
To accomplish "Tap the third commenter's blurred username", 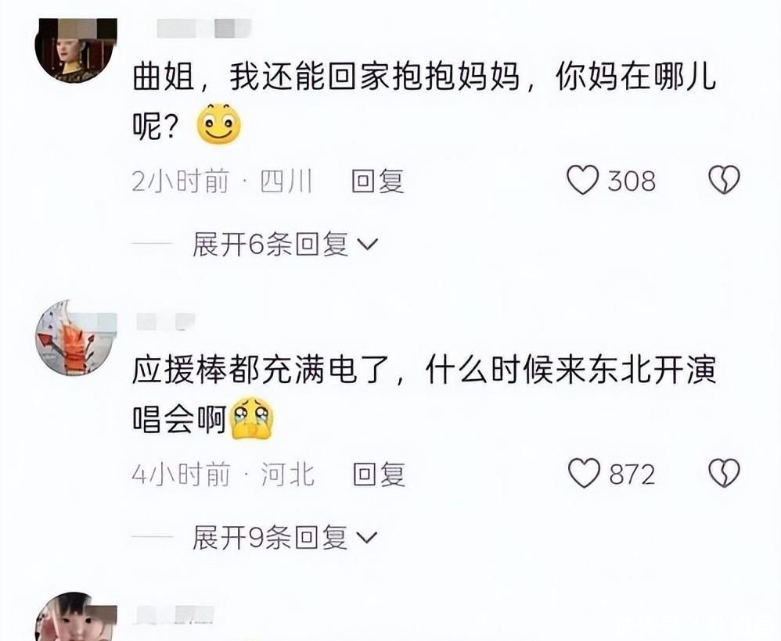I will click(x=175, y=614).
